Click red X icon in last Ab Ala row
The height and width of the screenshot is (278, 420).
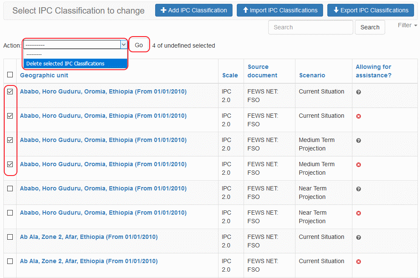(x=358, y=261)
